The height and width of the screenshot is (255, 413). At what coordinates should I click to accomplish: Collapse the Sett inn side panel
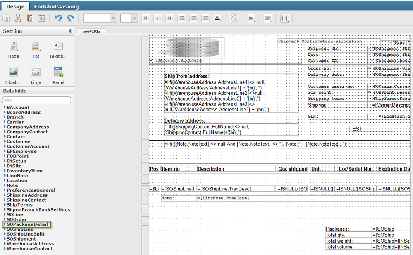coord(70,31)
